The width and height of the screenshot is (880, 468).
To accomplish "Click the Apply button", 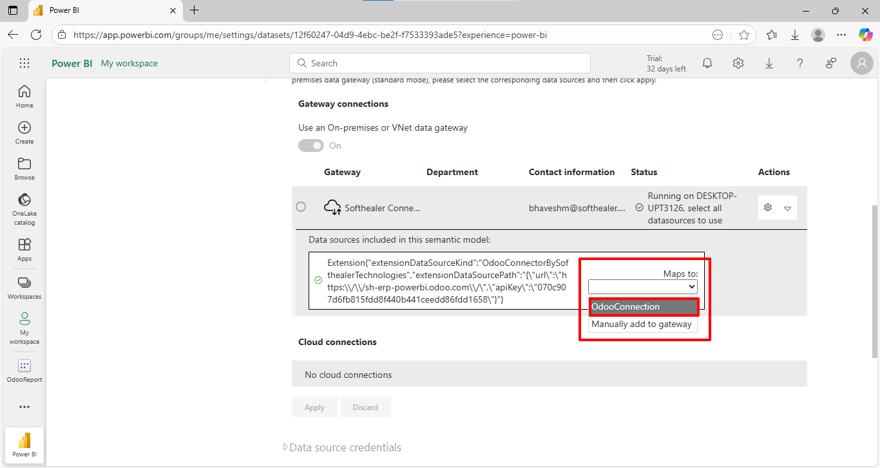I will (x=315, y=407).
